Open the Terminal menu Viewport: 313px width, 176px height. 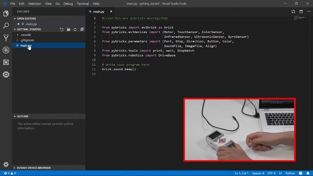(83, 3)
